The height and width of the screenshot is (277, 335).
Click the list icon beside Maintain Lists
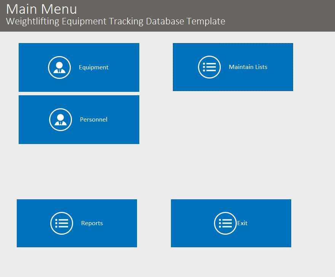[209, 67]
